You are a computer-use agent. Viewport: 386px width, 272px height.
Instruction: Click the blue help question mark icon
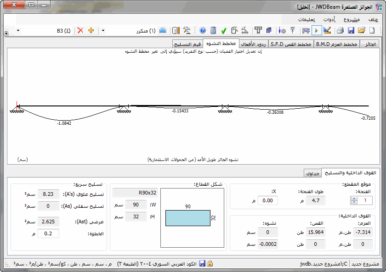(203, 30)
